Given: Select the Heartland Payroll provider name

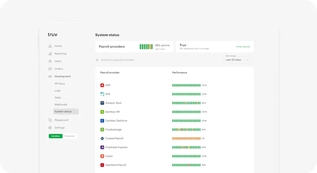Looking at the screenshot, I should point(116,165).
